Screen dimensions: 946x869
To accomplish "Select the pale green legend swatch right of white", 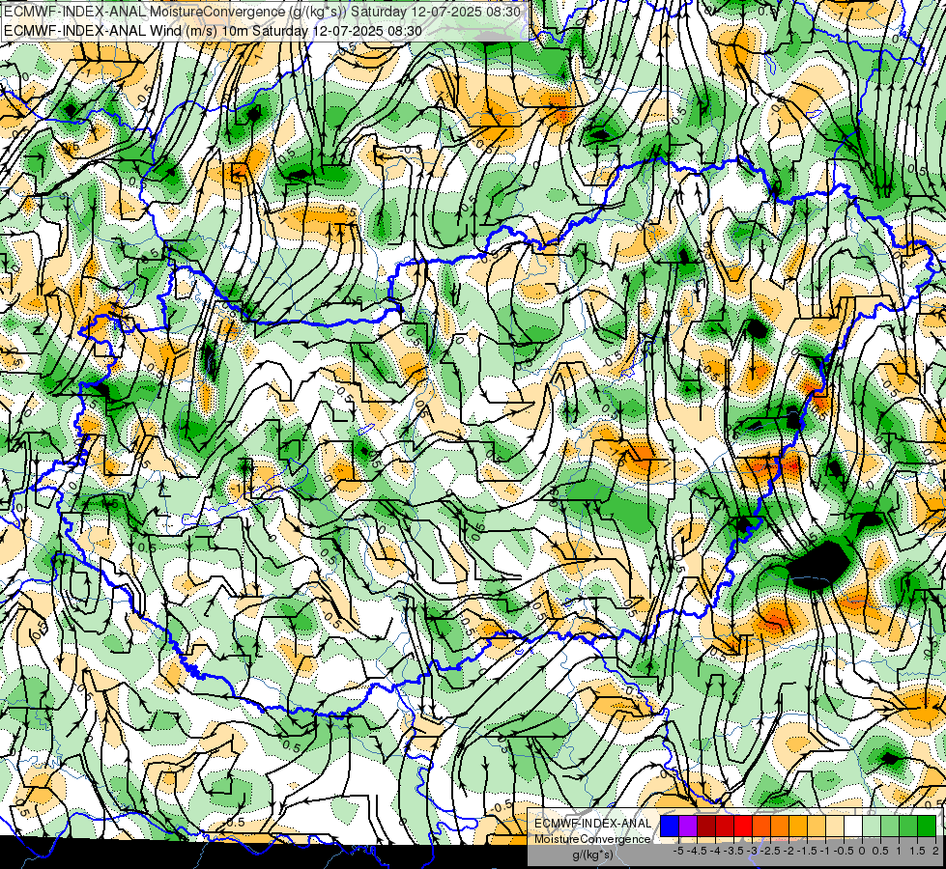I will pos(872,826).
